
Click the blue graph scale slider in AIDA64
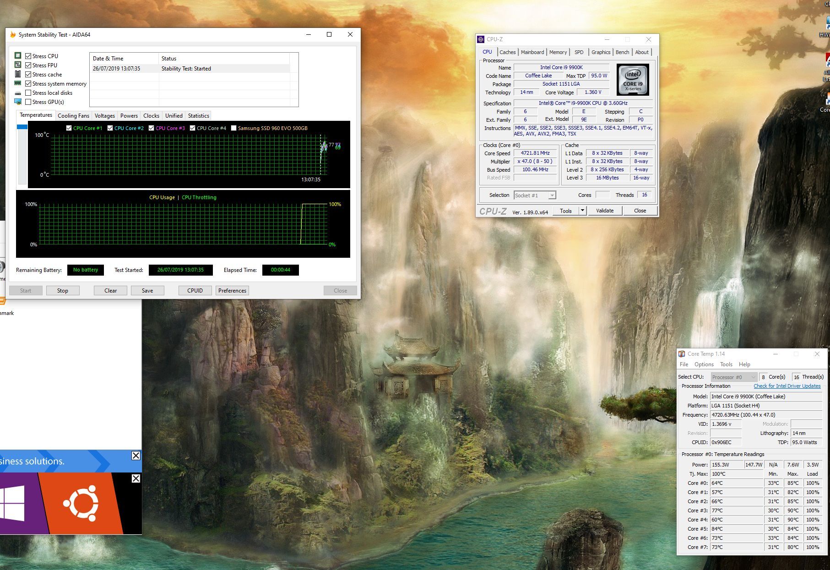point(22,127)
